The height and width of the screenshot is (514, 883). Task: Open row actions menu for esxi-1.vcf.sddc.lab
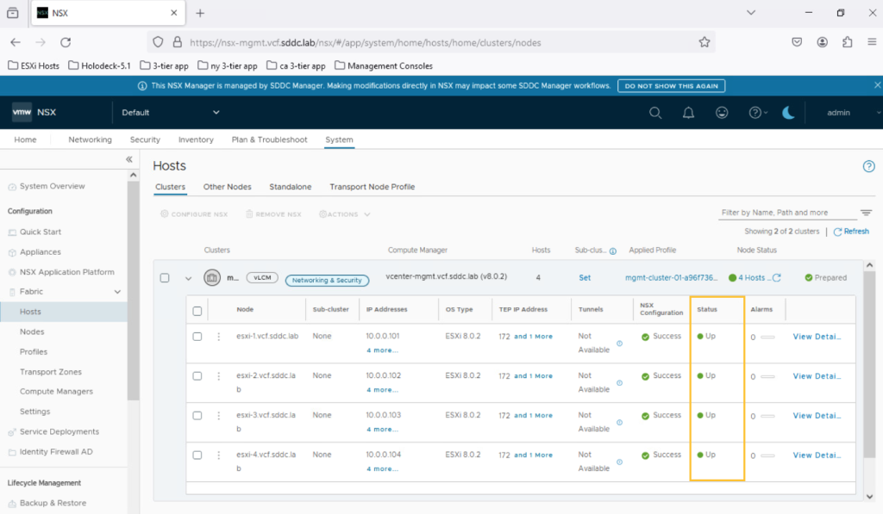click(x=218, y=337)
